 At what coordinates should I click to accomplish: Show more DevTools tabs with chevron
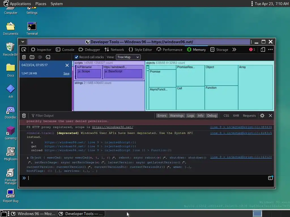point(234,49)
